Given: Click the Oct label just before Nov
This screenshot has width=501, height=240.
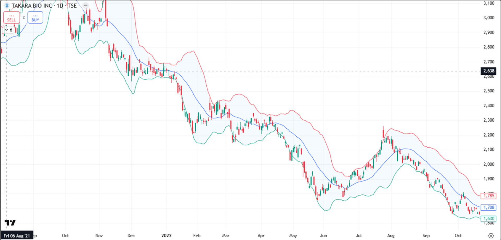Looking at the screenshot, I should point(65,236).
